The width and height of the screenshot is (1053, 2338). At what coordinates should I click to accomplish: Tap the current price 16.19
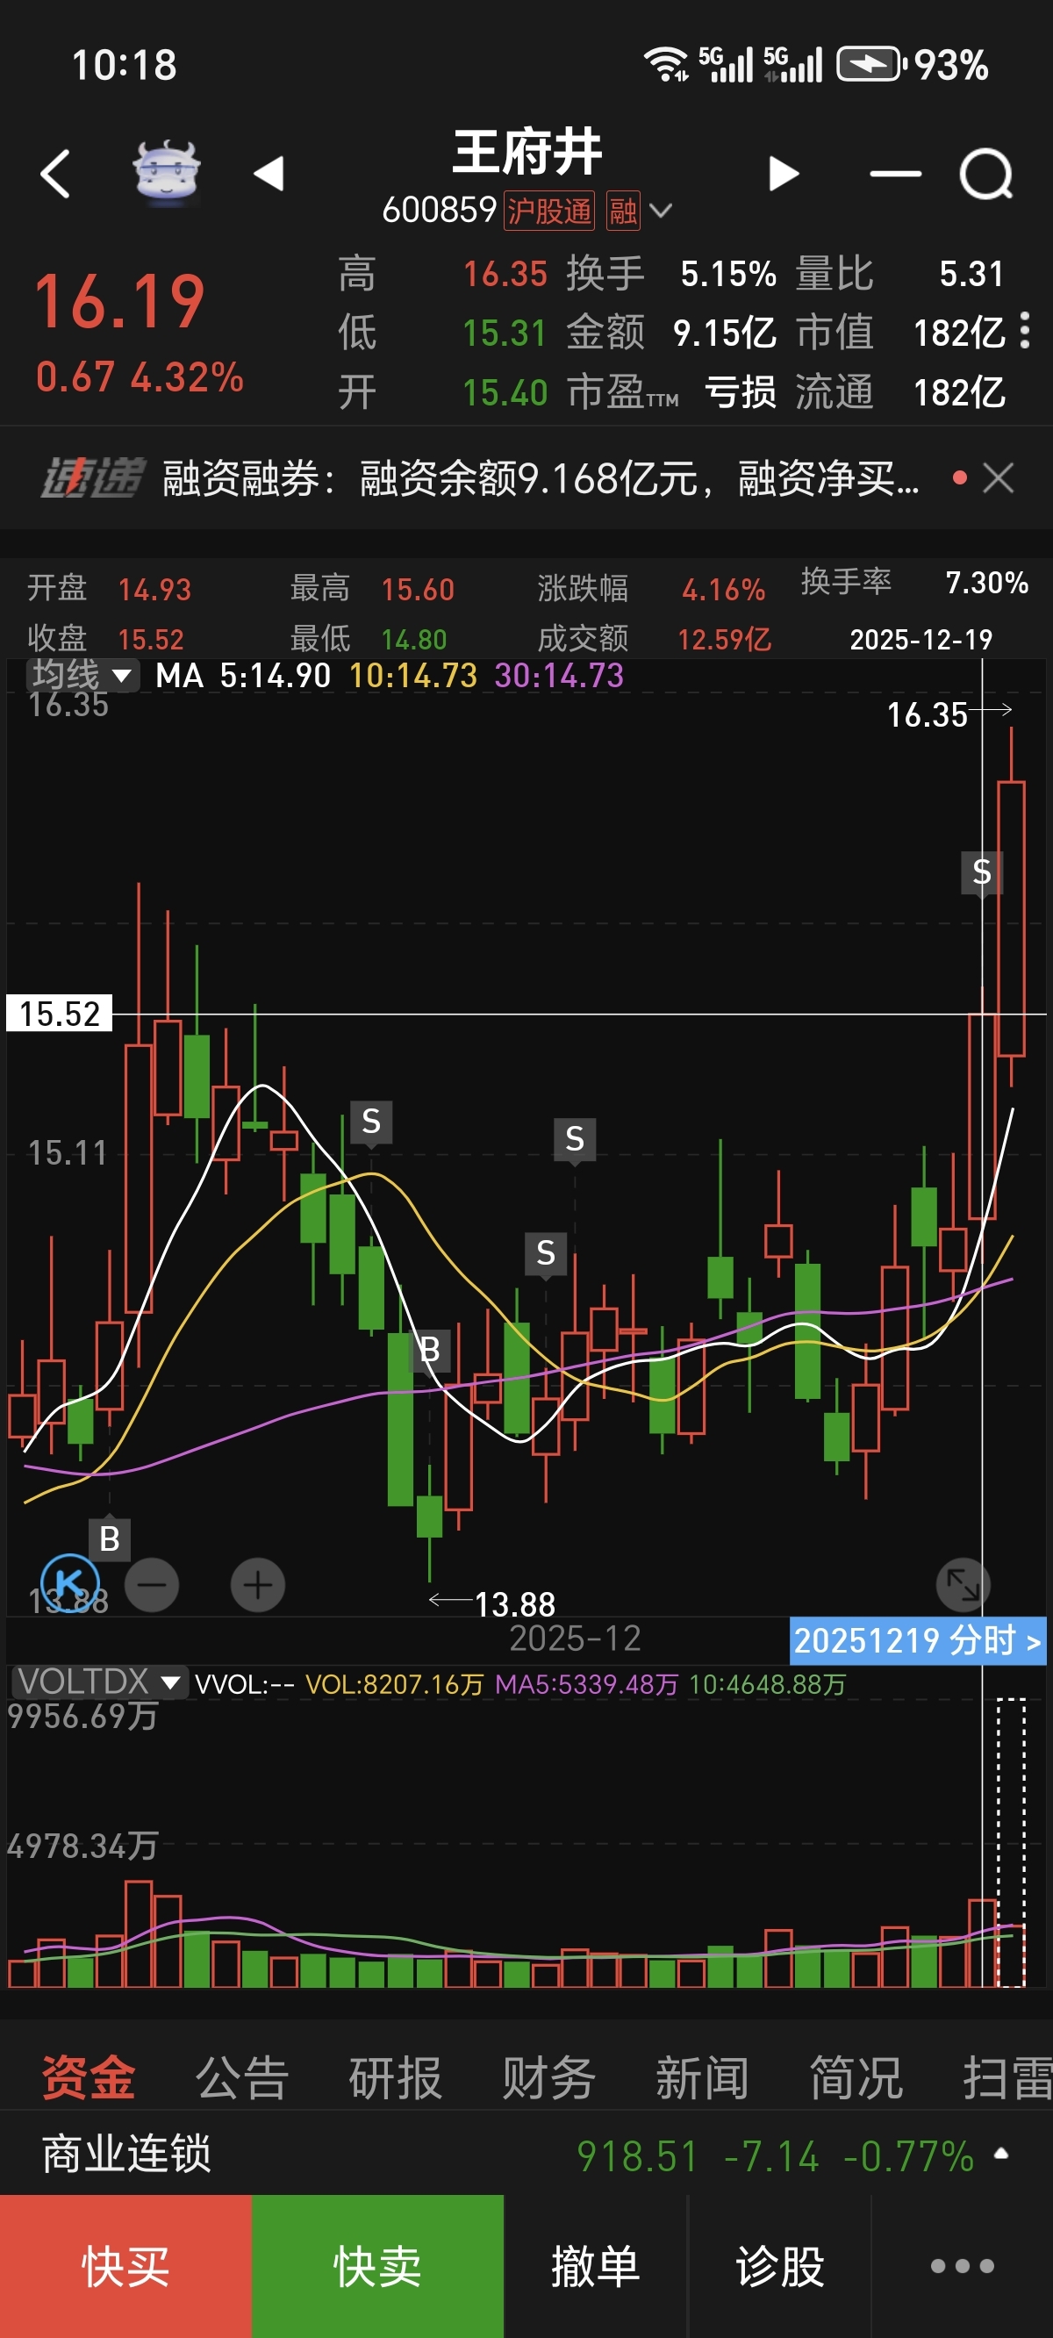coord(120,301)
